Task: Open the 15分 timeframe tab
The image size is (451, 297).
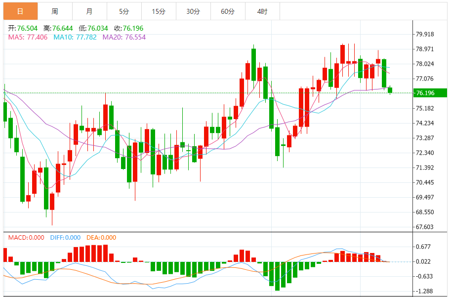Action: 159,11
